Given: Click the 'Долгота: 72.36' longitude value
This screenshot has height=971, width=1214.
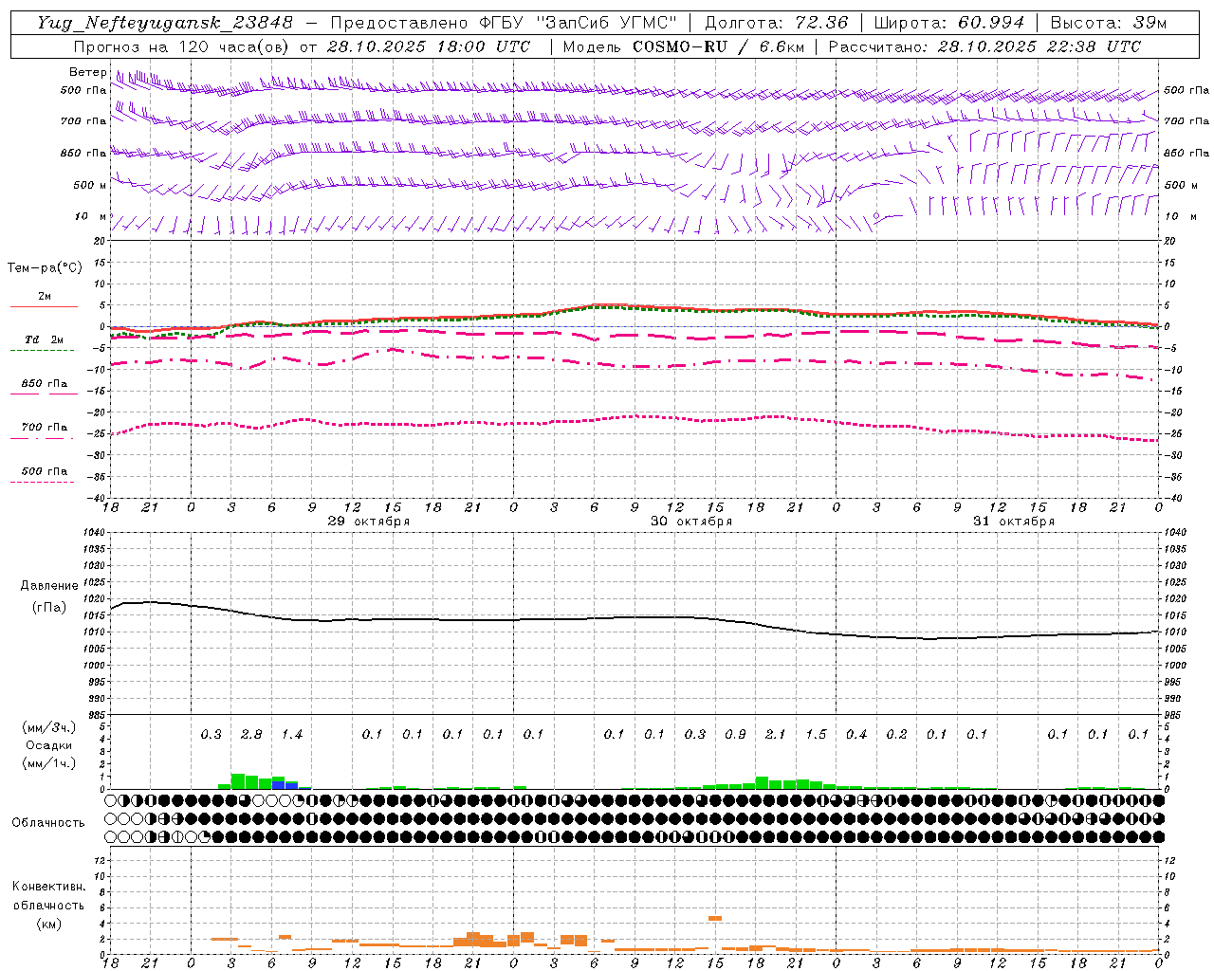Looking at the screenshot, I should [776, 23].
